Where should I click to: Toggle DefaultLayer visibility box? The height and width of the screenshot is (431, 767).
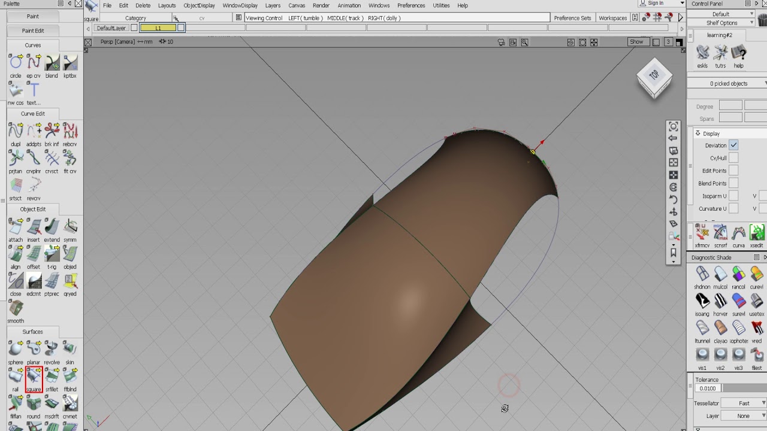coord(134,28)
